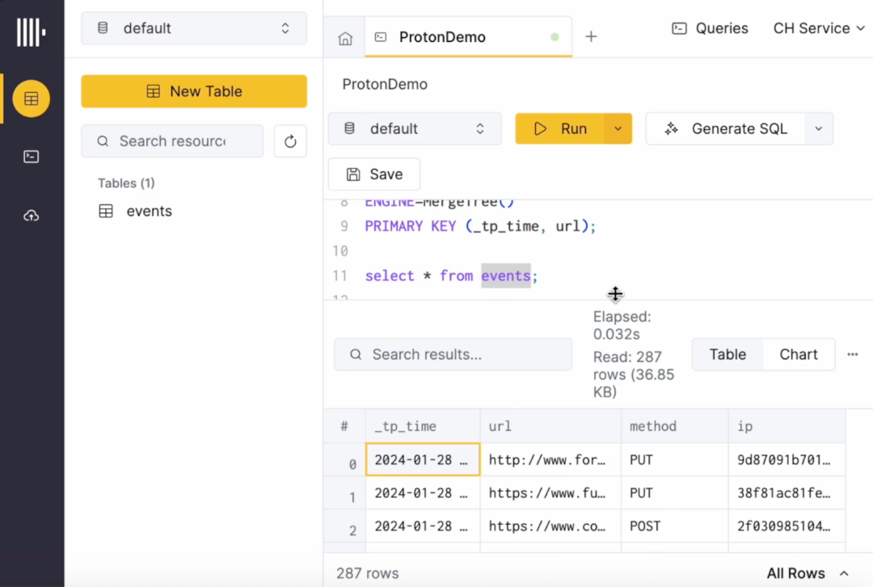Viewport: 873px width, 587px height.
Task: Go to the home tab icon
Action: [x=345, y=38]
